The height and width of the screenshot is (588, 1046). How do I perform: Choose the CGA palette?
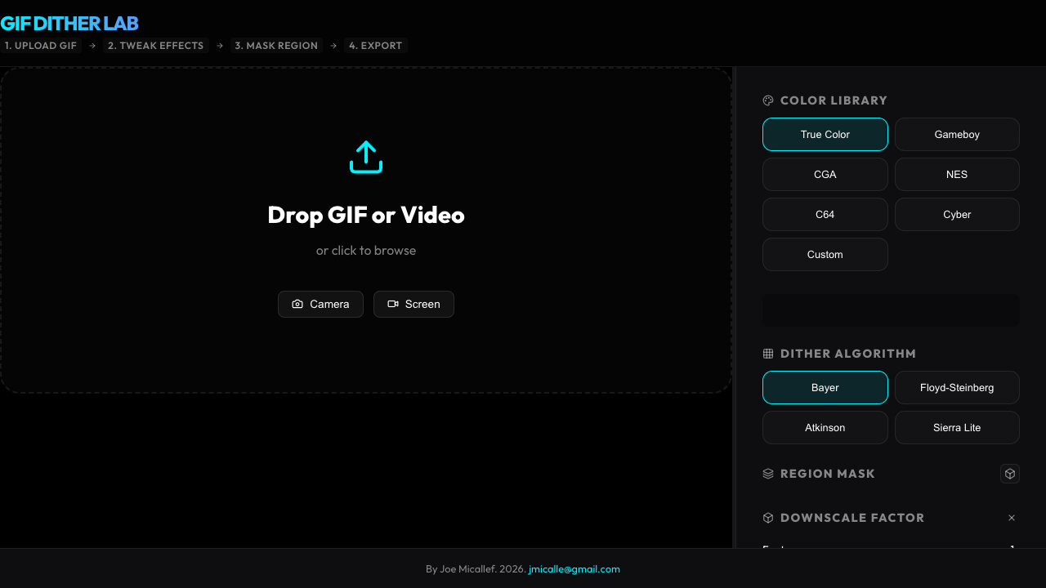pos(825,175)
